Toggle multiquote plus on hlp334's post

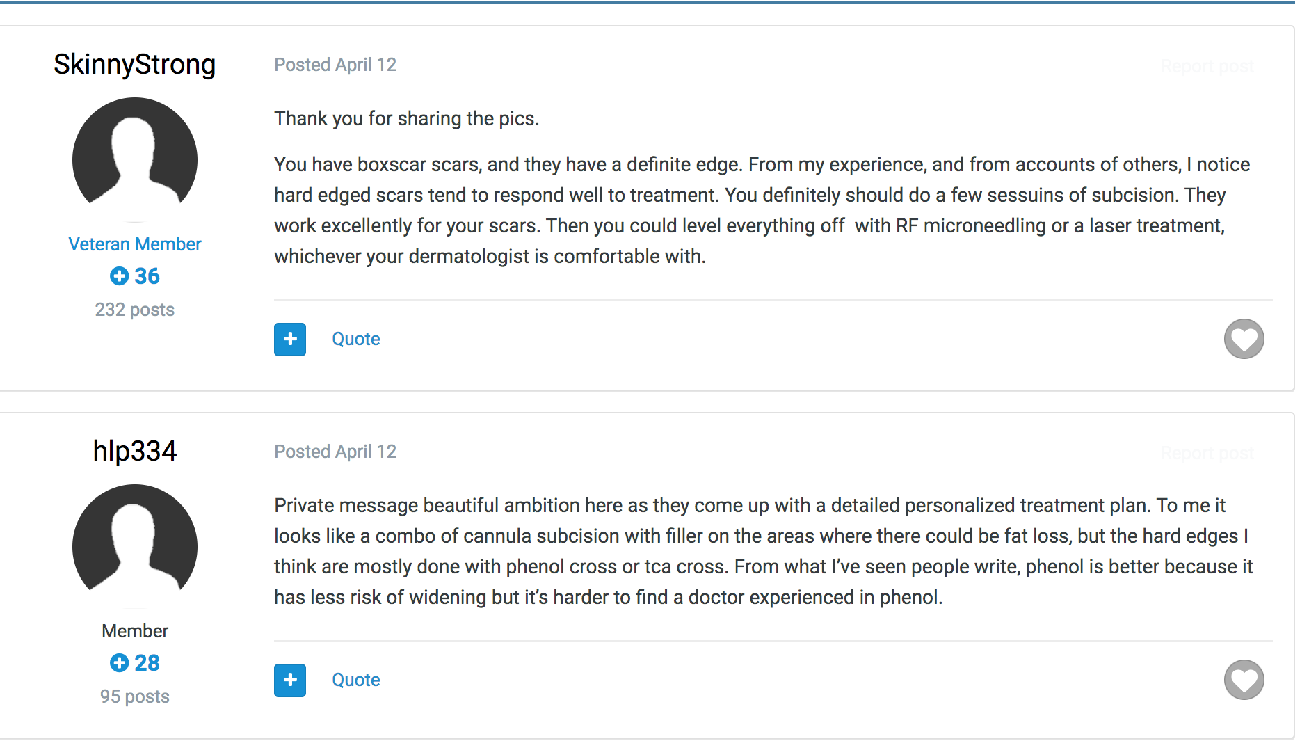(x=290, y=680)
